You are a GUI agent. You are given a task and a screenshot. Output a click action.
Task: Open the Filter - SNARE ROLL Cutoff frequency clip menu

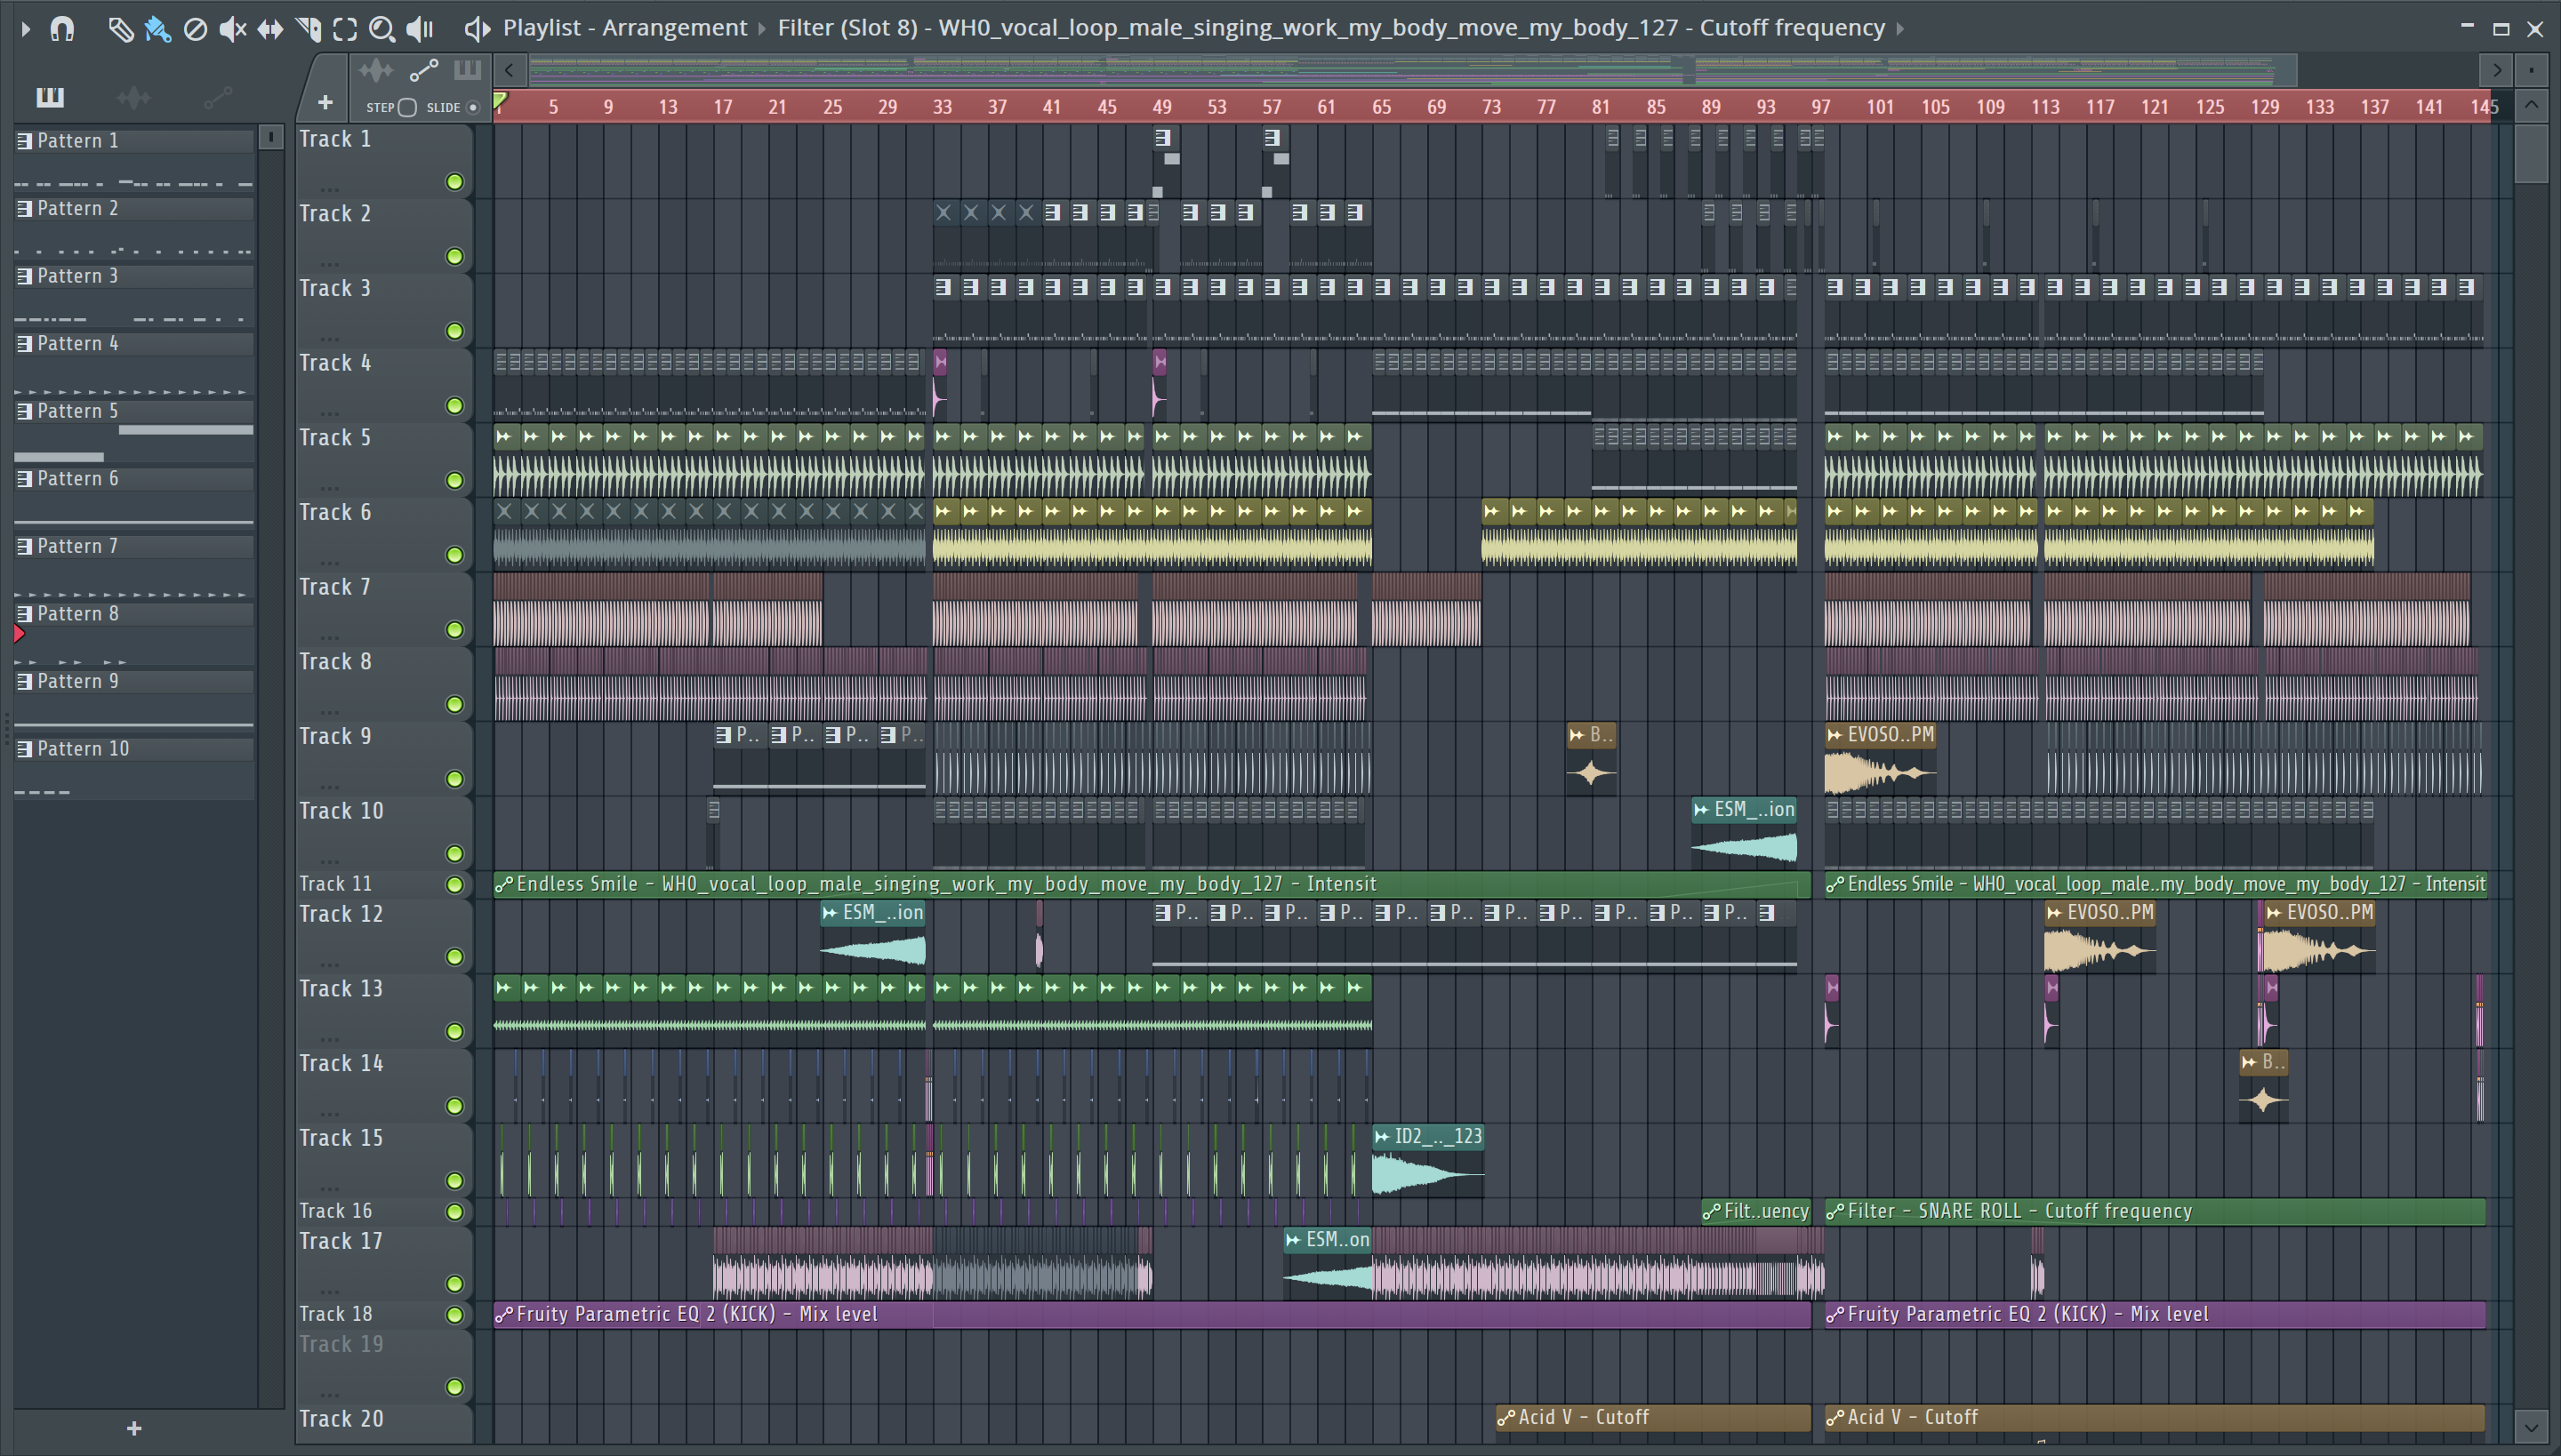pyautogui.click(x=1834, y=1212)
